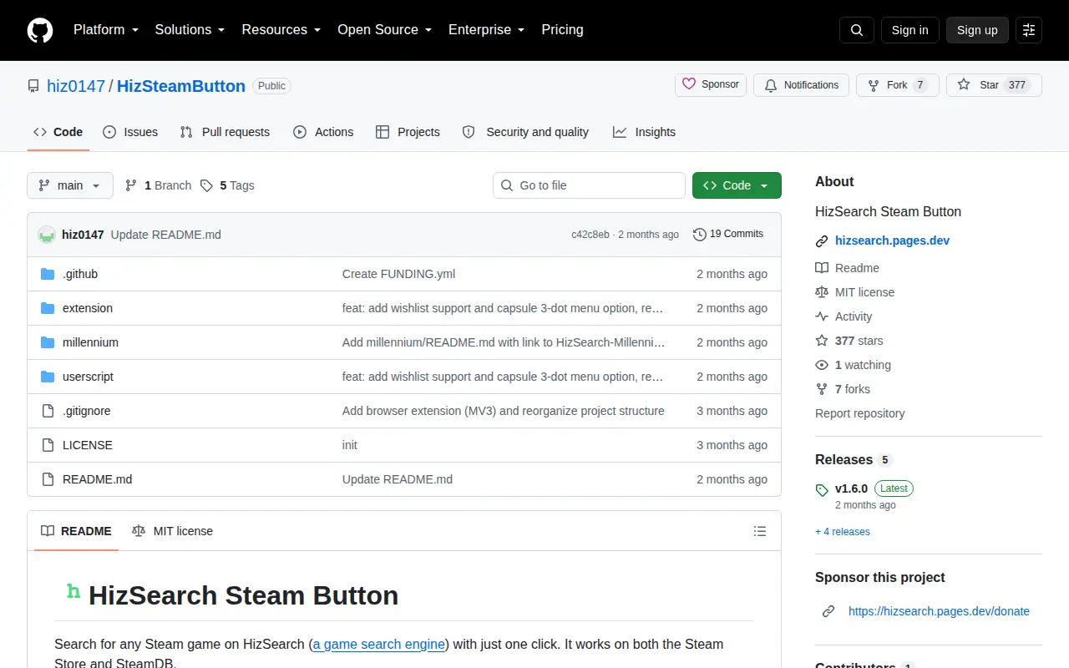This screenshot has height=668, width=1069.
Task: Click Report repository link
Action: (859, 413)
